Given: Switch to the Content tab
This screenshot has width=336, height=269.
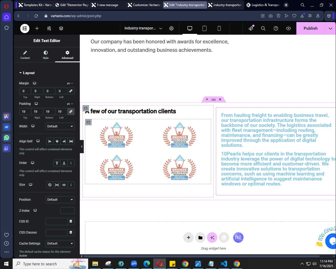Looking at the screenshot, I should 25,55.
